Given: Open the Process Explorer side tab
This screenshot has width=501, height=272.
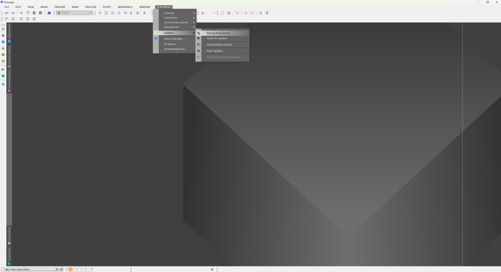Looking at the screenshot, I should pos(9,56).
